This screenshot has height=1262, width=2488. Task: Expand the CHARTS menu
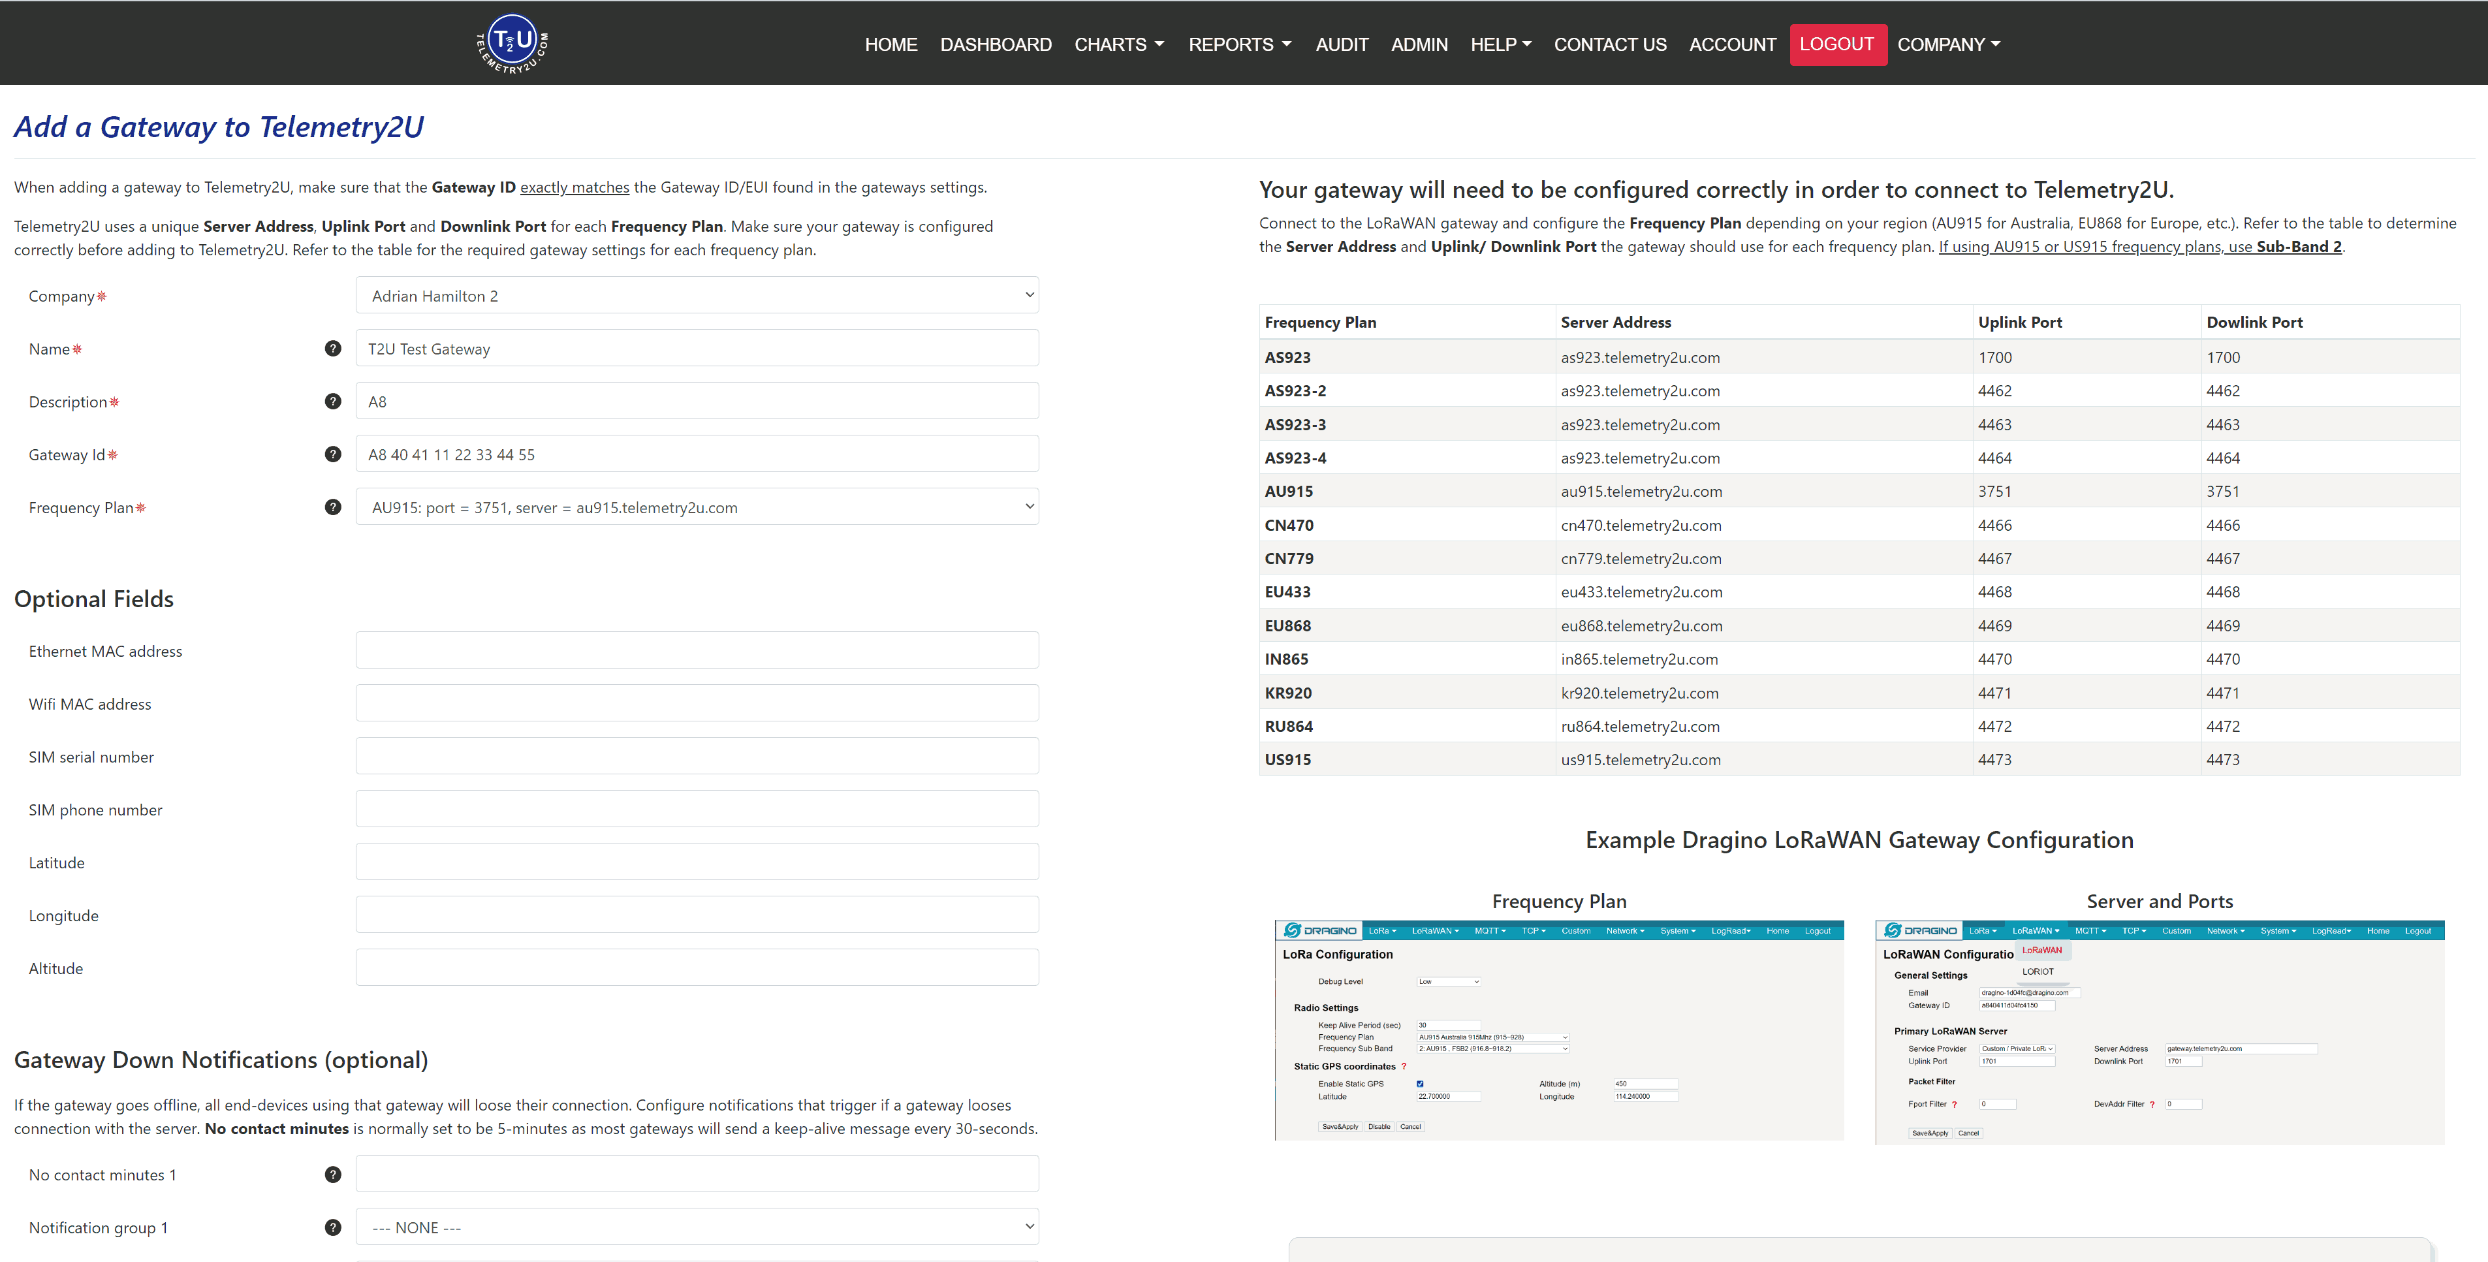pos(1120,44)
